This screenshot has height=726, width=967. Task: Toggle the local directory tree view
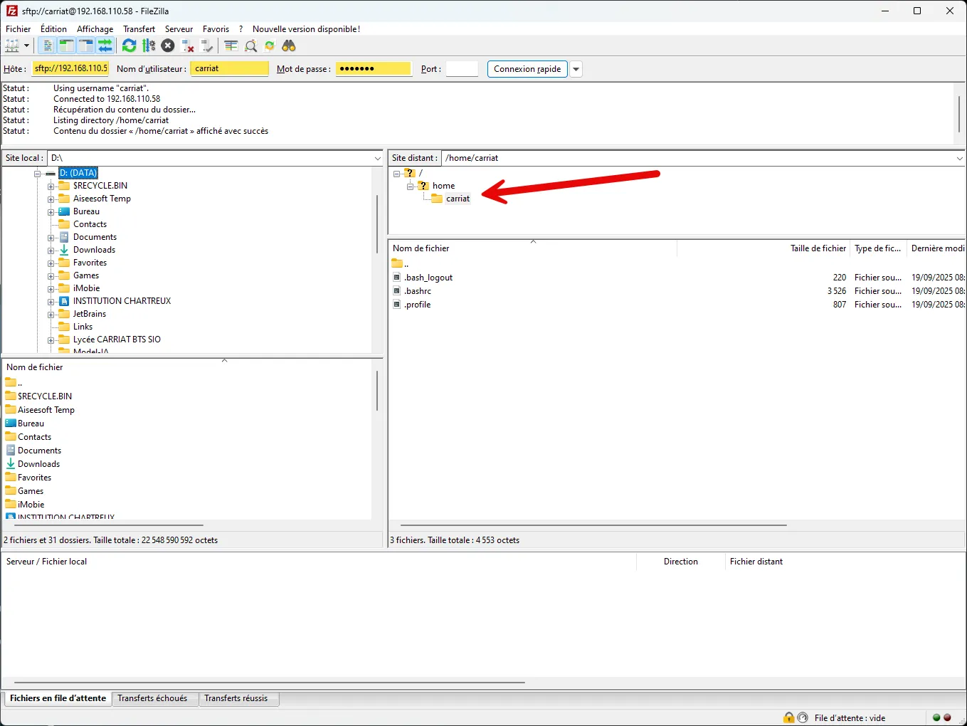66,46
